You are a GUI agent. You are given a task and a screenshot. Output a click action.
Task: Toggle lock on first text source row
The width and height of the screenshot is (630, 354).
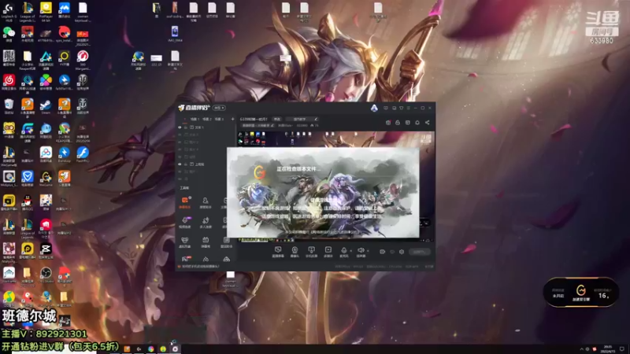point(186,127)
